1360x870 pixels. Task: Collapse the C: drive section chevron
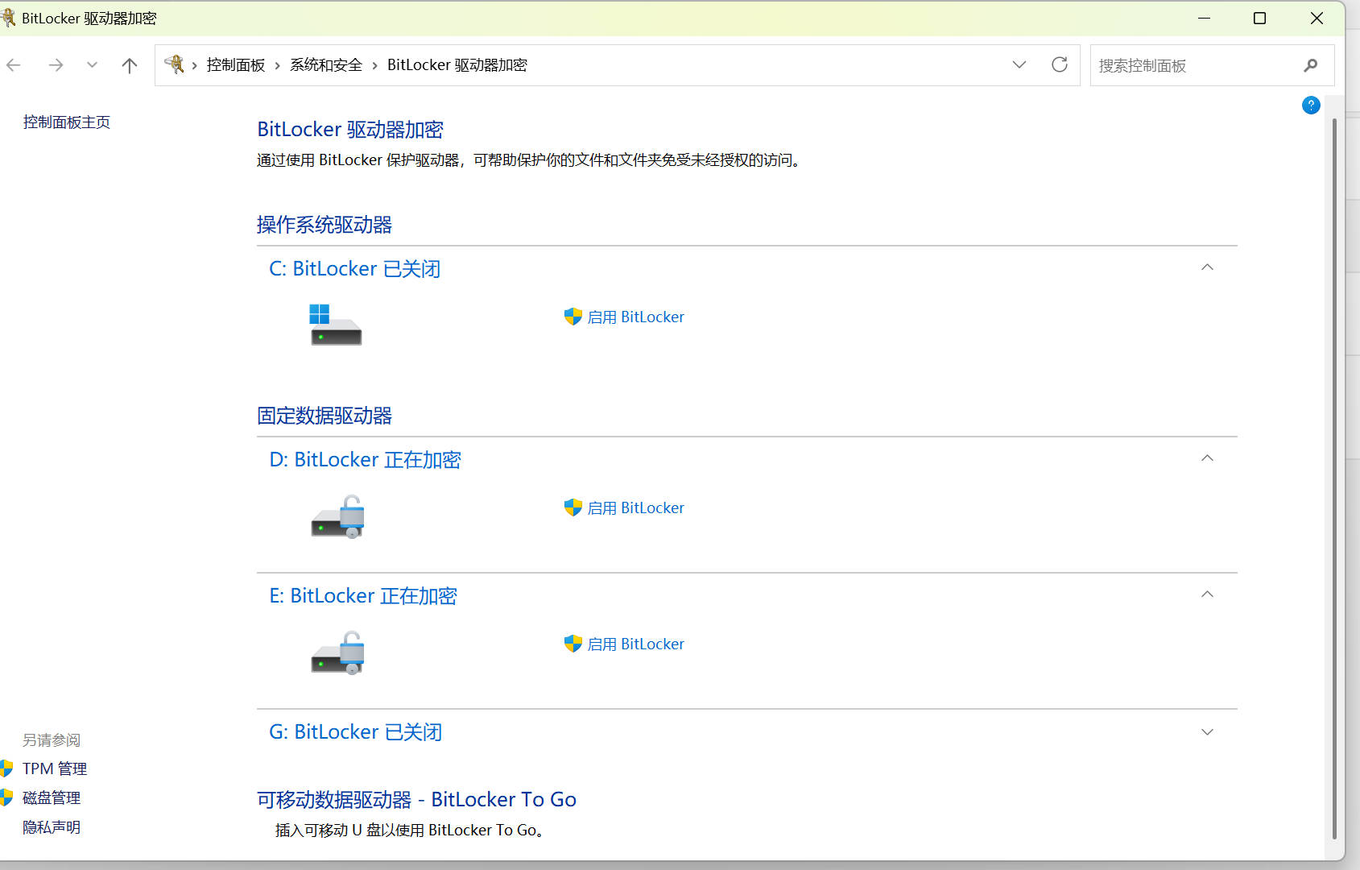click(1207, 267)
